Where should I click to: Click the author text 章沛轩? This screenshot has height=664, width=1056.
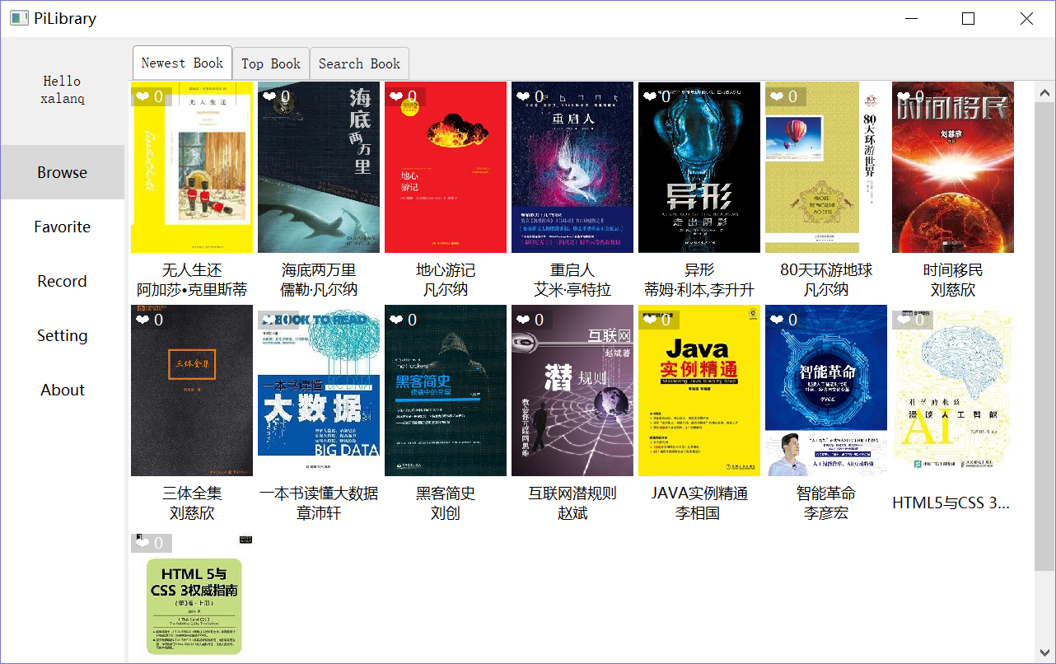[x=319, y=513]
